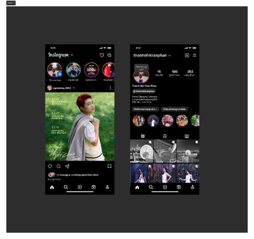The image size is (254, 239).
Task: Tap Search icon in feed screen navigation
Action: [x=66, y=187]
